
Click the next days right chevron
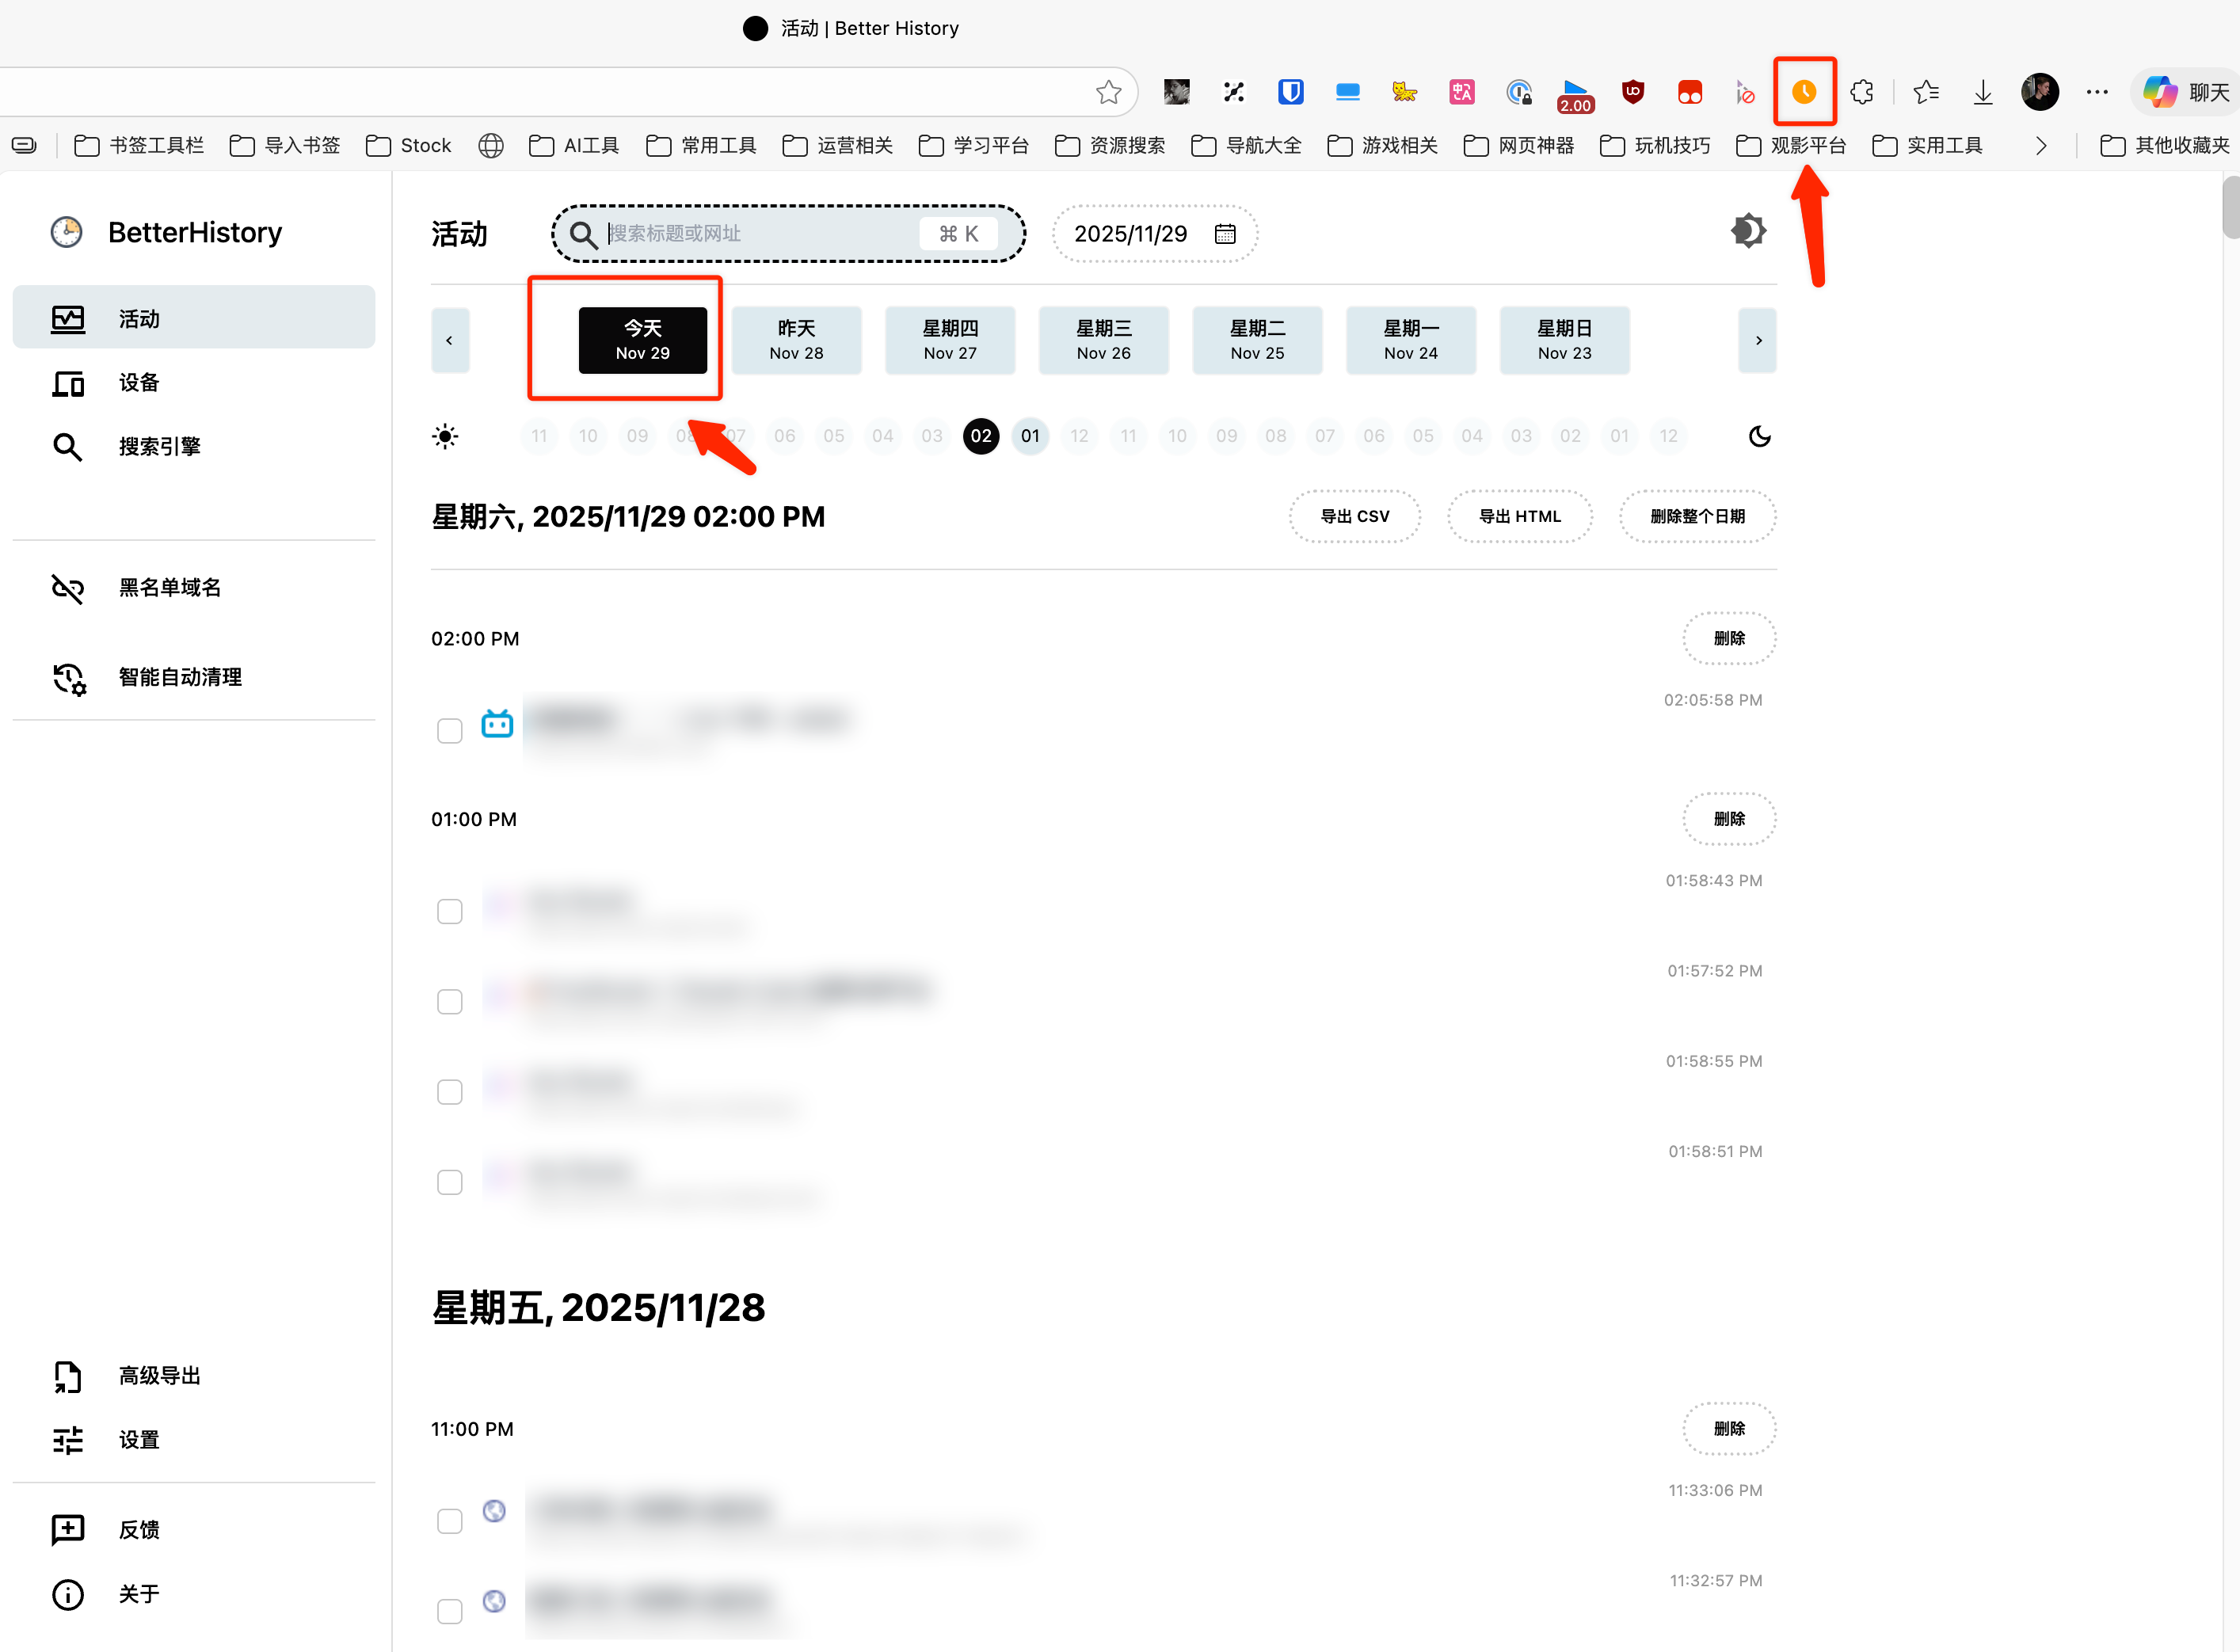click(x=1758, y=341)
